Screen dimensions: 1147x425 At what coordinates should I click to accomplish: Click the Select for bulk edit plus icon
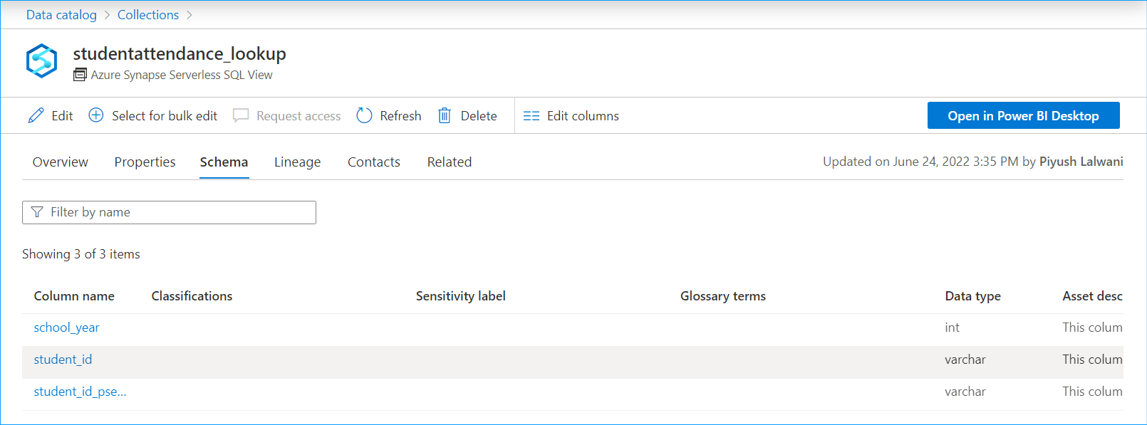pos(96,115)
